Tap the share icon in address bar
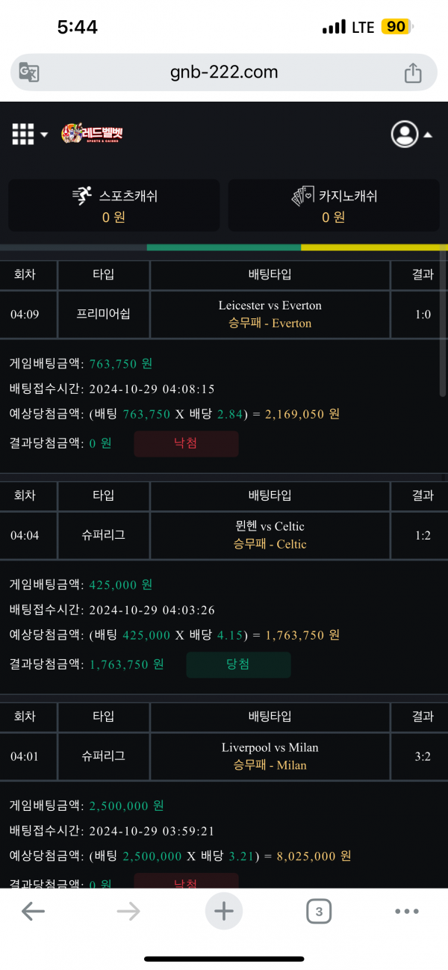 click(x=413, y=72)
